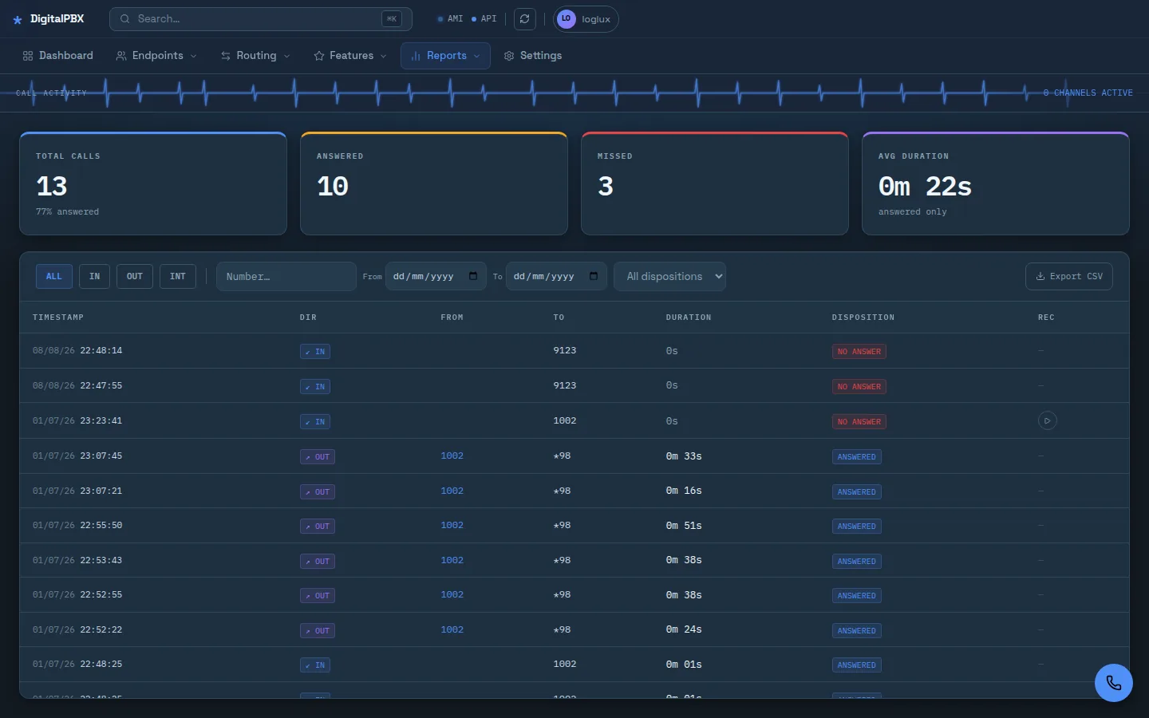Click the DigitalPBX star logo
The height and width of the screenshot is (718, 1149).
[x=18, y=19]
